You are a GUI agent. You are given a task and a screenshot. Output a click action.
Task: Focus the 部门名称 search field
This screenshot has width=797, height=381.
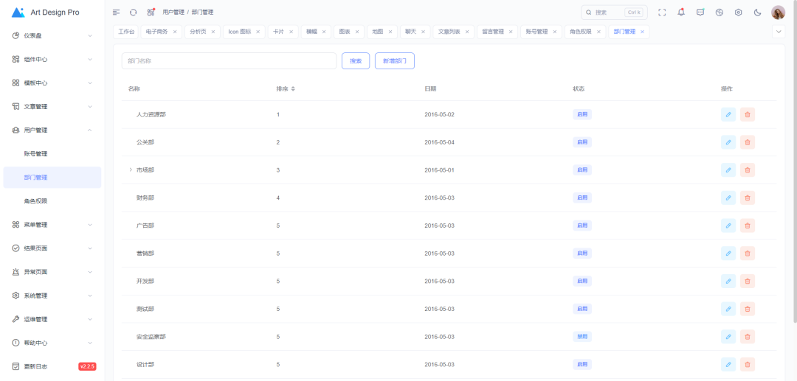coord(229,61)
